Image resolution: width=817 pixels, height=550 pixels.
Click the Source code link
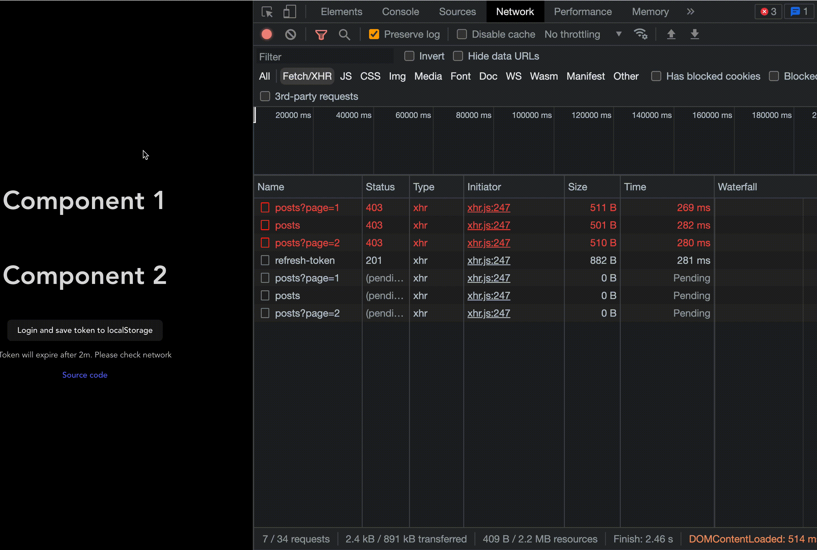(85, 375)
